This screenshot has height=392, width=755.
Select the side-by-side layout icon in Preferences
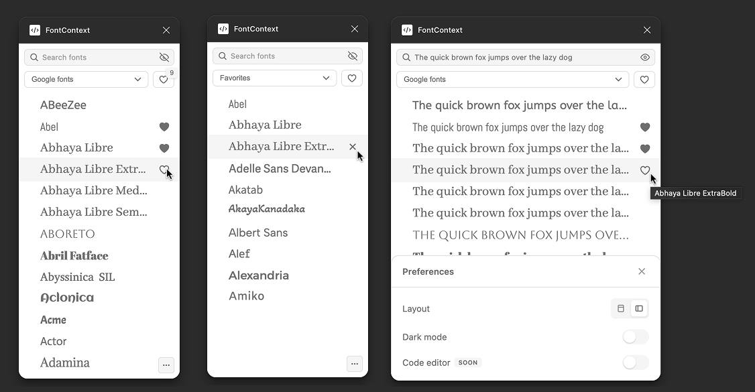[x=639, y=308]
